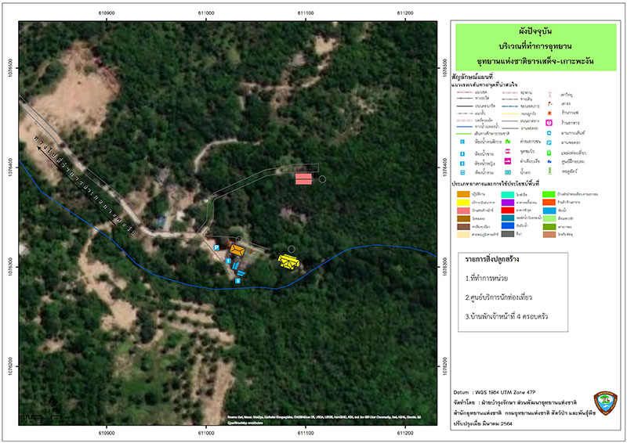Select structure list item 3.บ้านพักเจ้าหน้าที่ 4 ครอบครัว
The width and height of the screenshot is (627, 443).
tap(506, 317)
